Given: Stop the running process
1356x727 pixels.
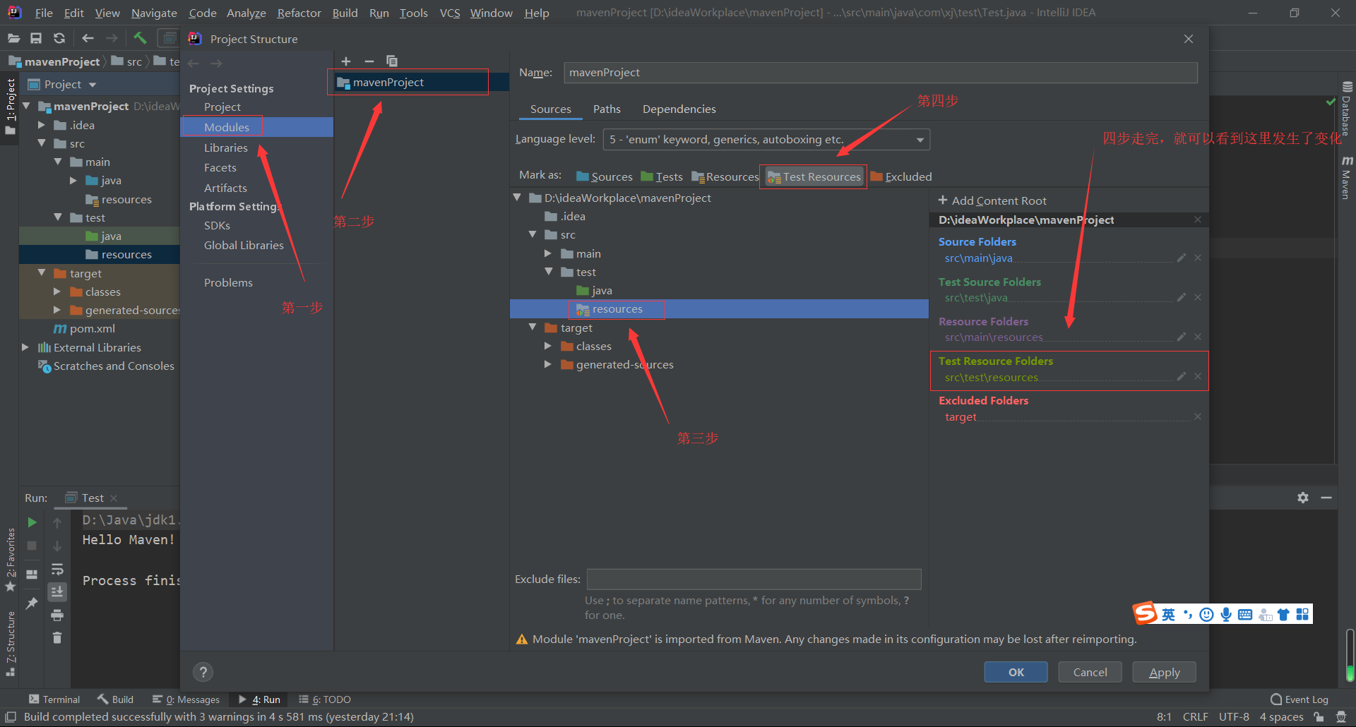Looking at the screenshot, I should click(x=32, y=546).
